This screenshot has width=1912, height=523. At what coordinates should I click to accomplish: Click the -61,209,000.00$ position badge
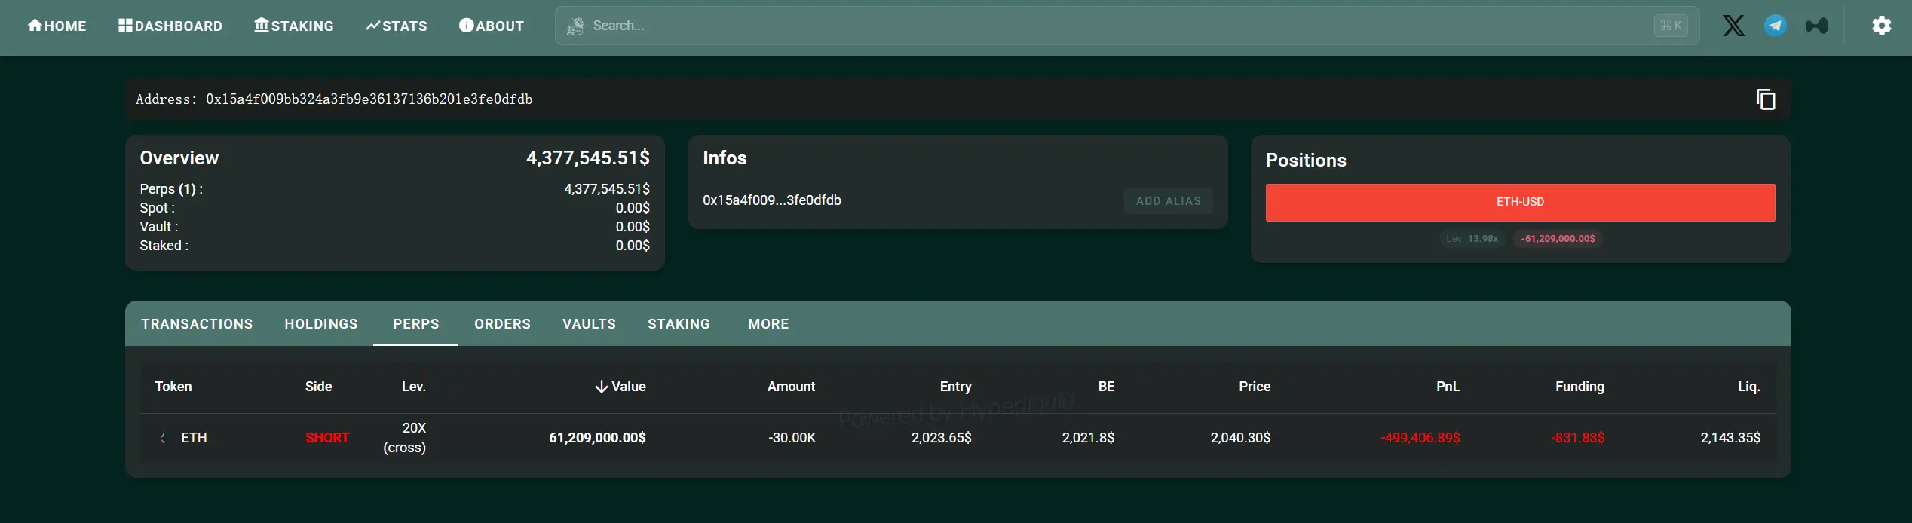tap(1558, 239)
